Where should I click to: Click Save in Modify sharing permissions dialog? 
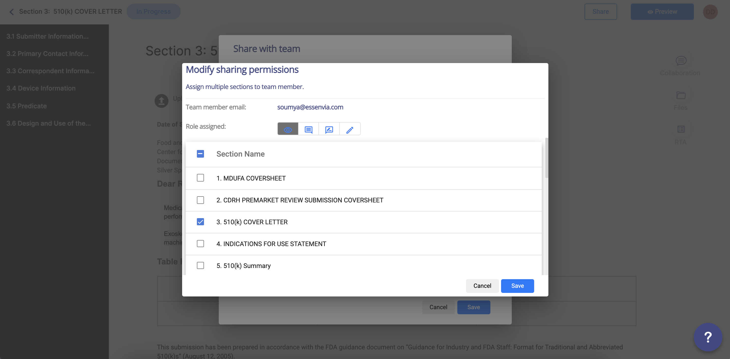pyautogui.click(x=517, y=286)
